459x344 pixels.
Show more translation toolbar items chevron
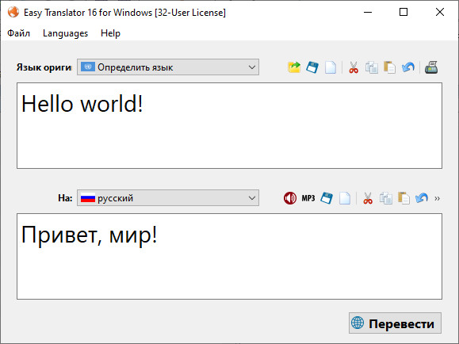[x=437, y=198]
